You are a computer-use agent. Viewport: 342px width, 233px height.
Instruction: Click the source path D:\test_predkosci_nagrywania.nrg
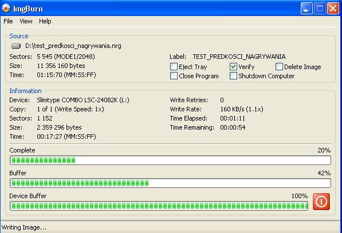click(73, 46)
